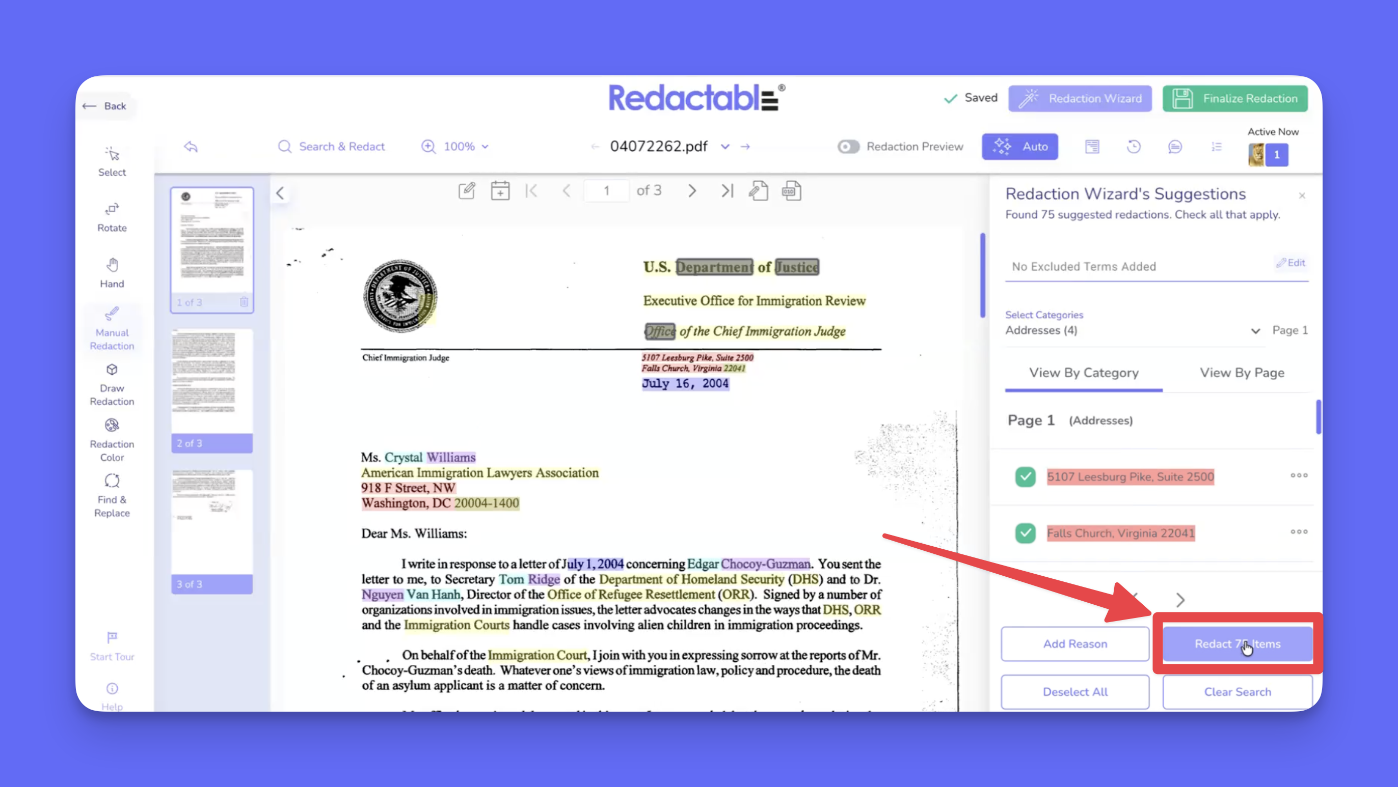Expand the Addresses (4) category dropdown
The width and height of the screenshot is (1398, 787).
[1255, 331]
